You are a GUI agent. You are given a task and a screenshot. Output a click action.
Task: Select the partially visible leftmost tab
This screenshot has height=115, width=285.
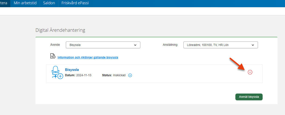pos(5,3)
